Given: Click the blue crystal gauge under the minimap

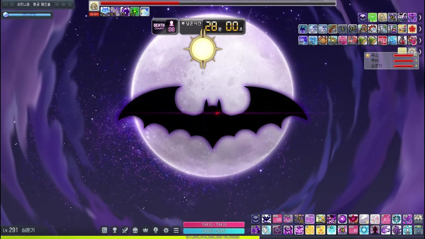Looking at the screenshot, I should [27, 15].
